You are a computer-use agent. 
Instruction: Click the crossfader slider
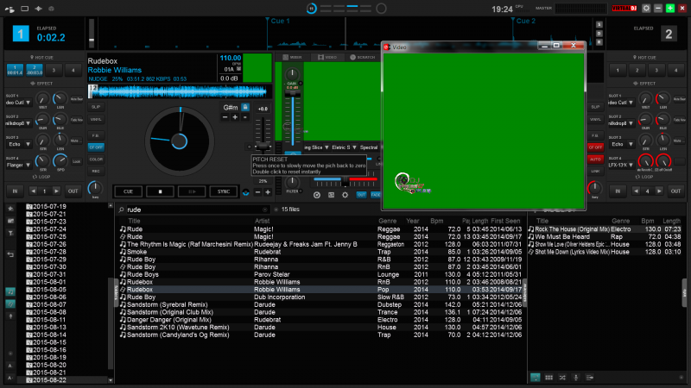(x=345, y=179)
